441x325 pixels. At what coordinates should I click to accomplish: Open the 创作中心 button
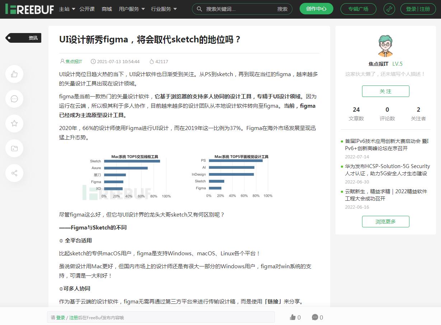point(316,9)
